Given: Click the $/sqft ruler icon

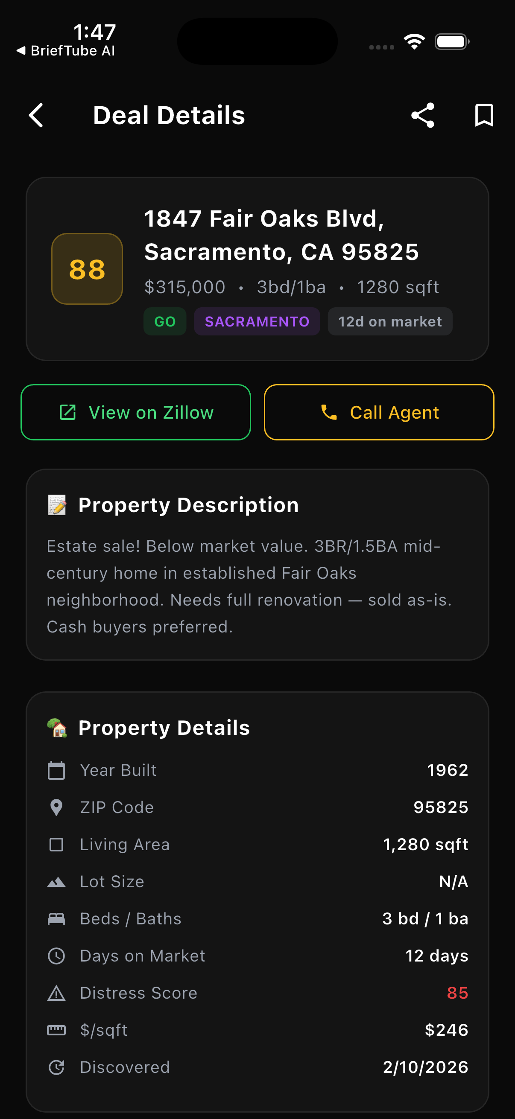Looking at the screenshot, I should point(56,1030).
